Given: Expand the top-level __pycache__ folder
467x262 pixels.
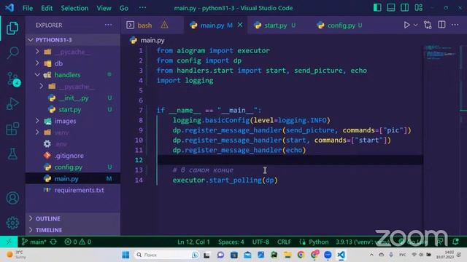Looking at the screenshot, I should [73, 52].
